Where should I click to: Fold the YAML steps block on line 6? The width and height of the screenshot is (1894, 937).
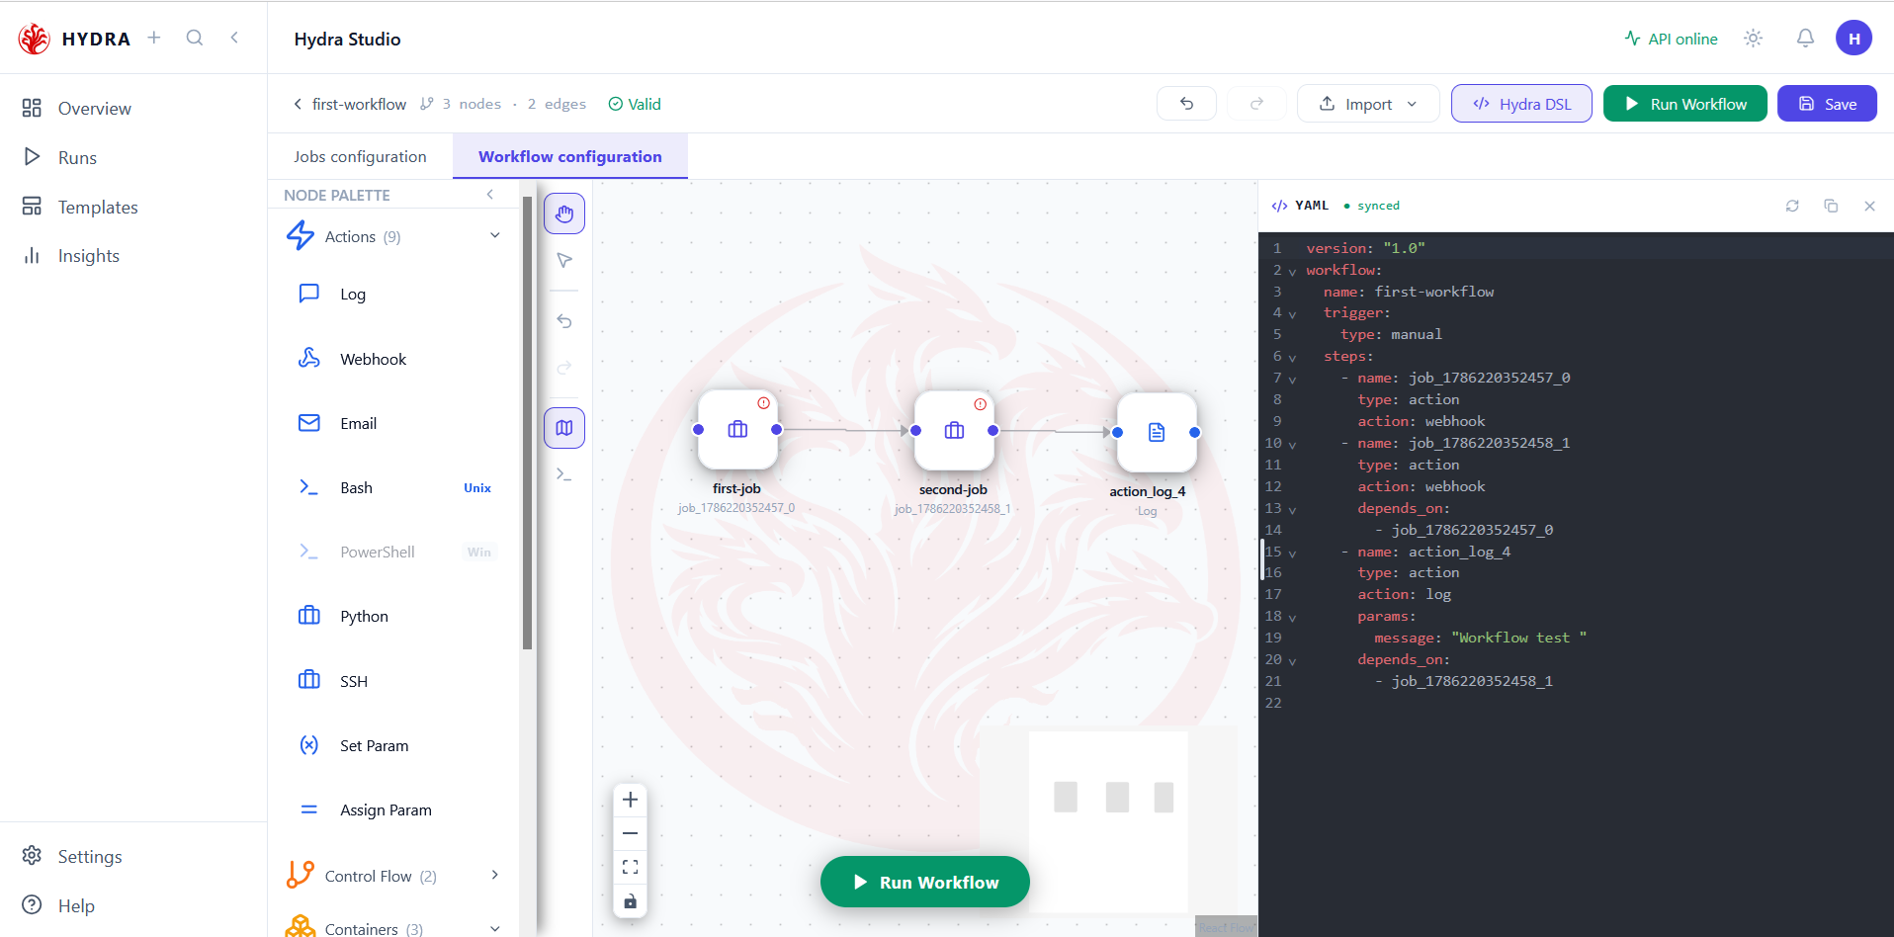(1292, 358)
